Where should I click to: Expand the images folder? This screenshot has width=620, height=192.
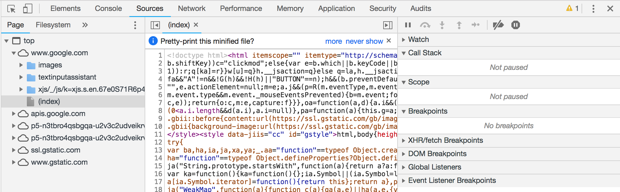click(x=21, y=65)
